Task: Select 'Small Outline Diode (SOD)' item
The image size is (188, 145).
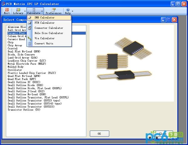Action: point(25,85)
